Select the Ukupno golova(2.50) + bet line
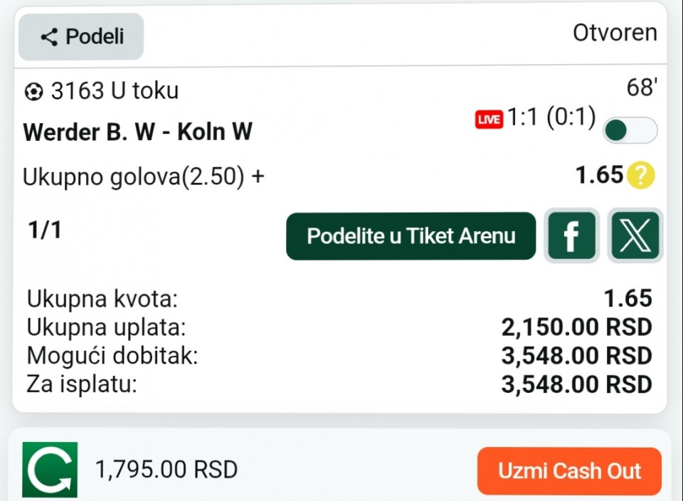 point(143,176)
